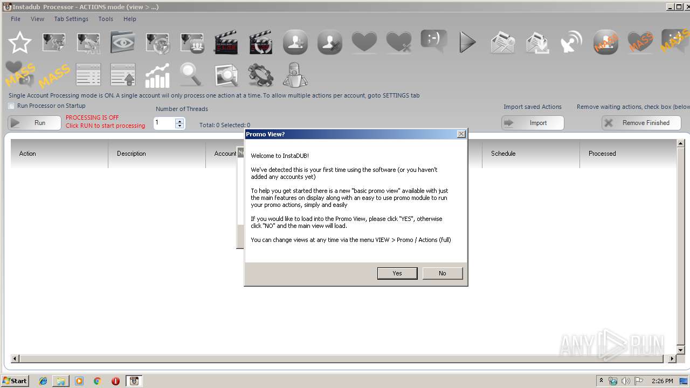Click the follow user (person plus) icon
690x388 pixels.
[295, 42]
